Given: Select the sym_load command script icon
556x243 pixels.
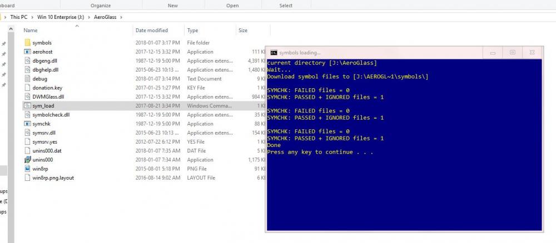Looking at the screenshot, I should (28, 105).
